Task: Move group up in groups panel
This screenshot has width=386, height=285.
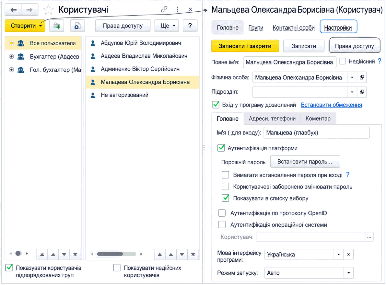Action: [53, 254]
